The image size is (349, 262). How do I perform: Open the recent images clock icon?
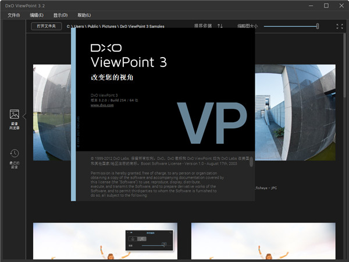(15, 153)
